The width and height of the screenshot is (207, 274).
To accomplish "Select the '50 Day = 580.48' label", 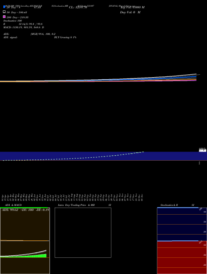I will pyautogui.click(x=17, y=12).
